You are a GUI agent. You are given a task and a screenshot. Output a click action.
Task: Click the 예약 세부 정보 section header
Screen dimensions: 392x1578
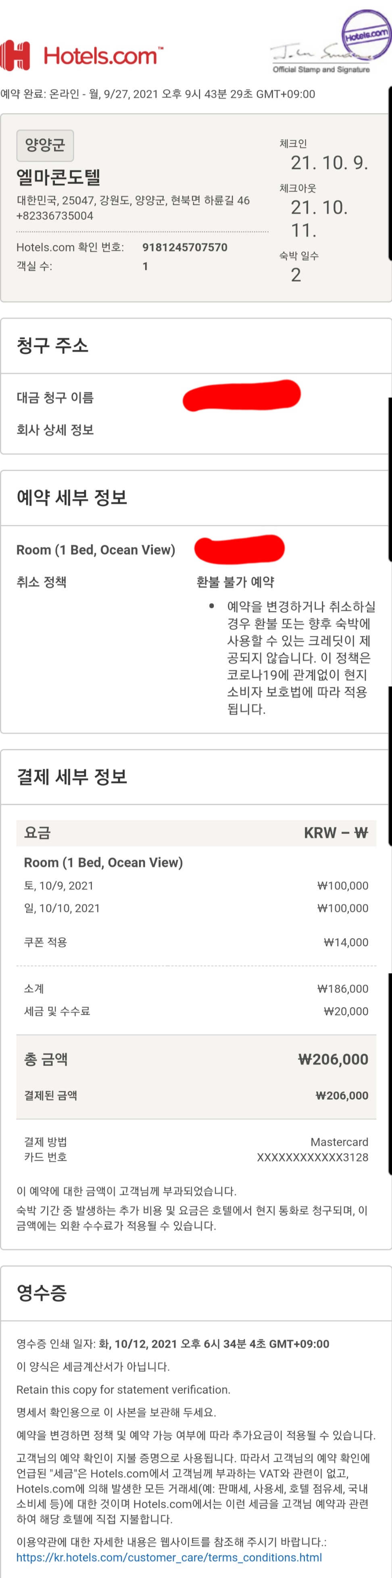click(72, 497)
